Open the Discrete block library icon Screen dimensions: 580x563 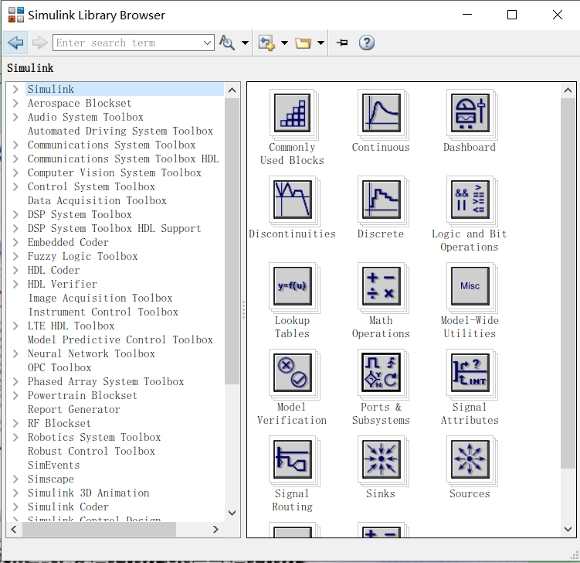click(x=381, y=200)
